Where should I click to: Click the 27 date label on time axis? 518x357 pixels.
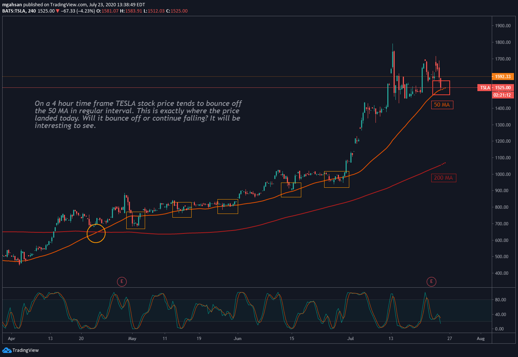coord(449,339)
